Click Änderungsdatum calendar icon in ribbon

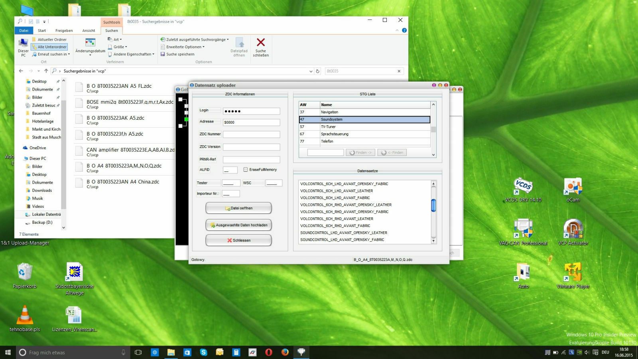[90, 42]
